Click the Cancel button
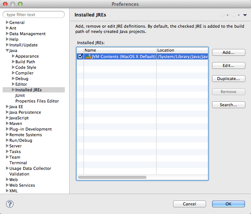Screen dimensions: 251x214 (190, 204)
